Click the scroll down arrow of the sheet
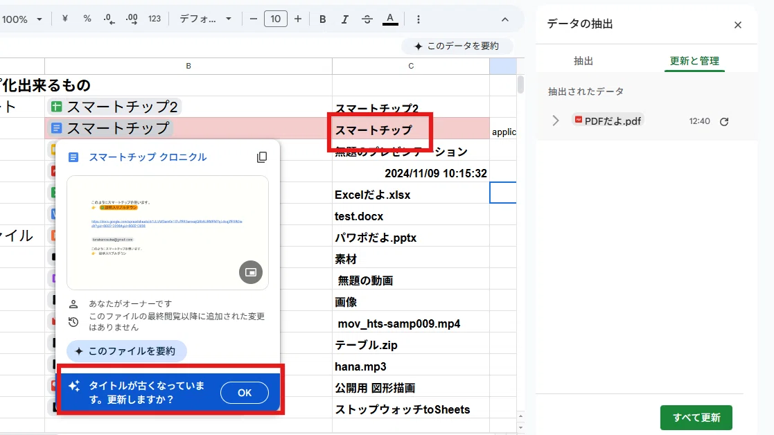The width and height of the screenshot is (774, 435). (x=520, y=427)
